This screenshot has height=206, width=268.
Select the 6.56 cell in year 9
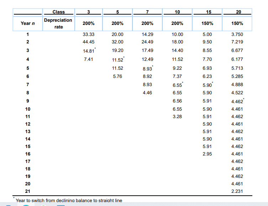[x=177, y=101]
